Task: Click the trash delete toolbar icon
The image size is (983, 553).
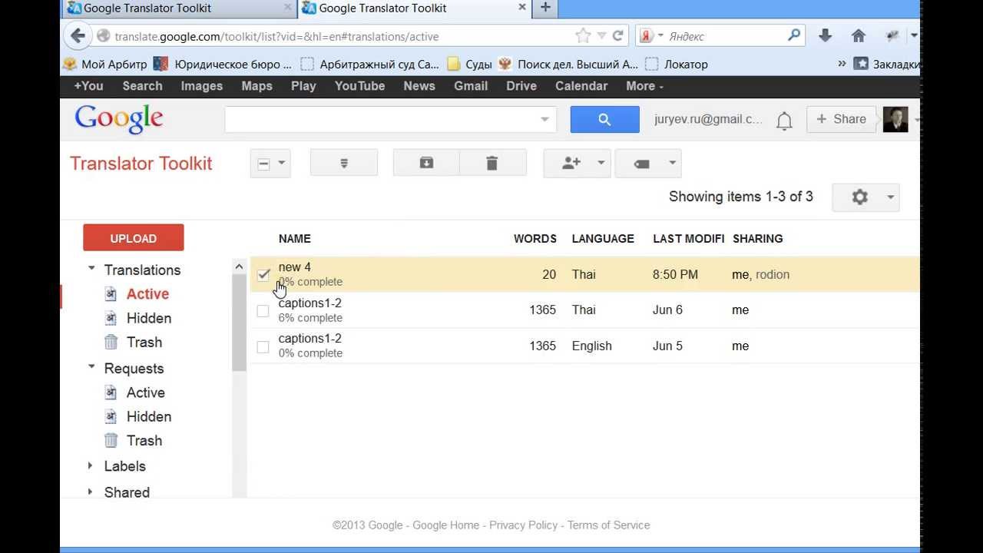Action: [492, 163]
